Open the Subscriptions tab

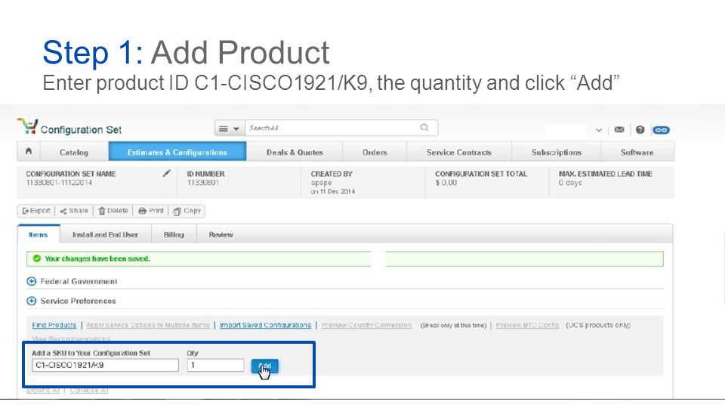click(557, 152)
